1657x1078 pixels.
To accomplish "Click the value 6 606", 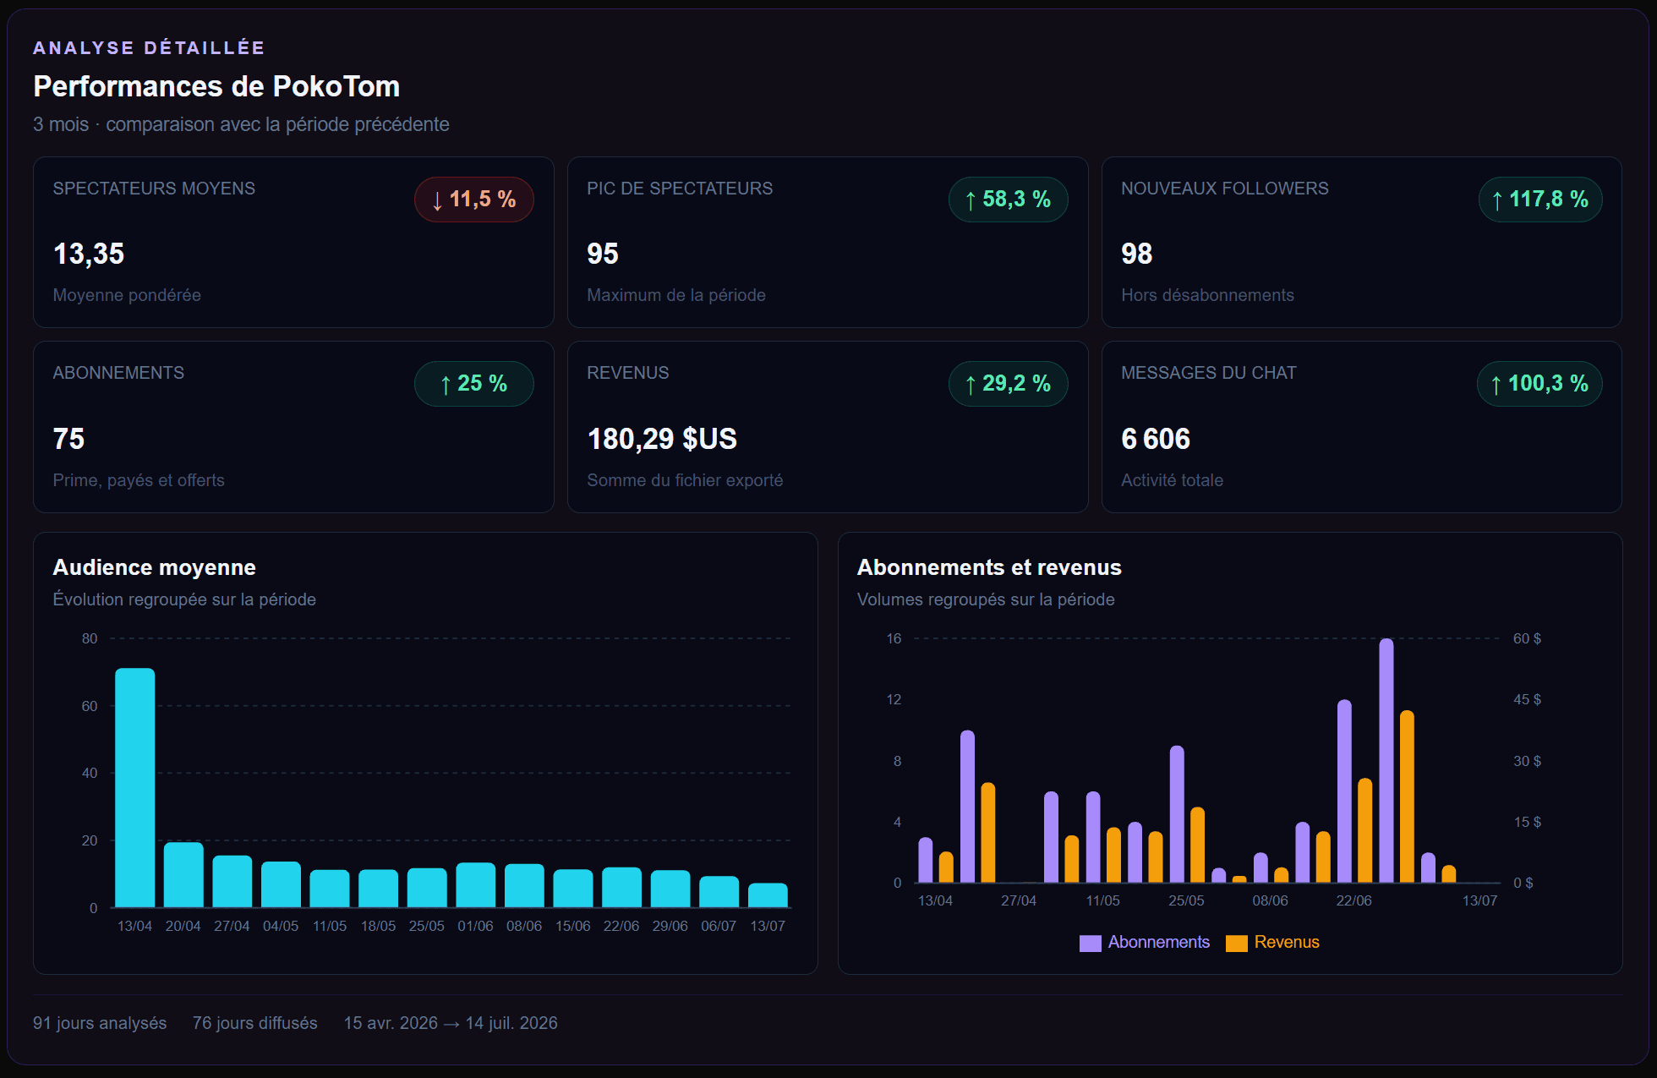I will [1156, 439].
